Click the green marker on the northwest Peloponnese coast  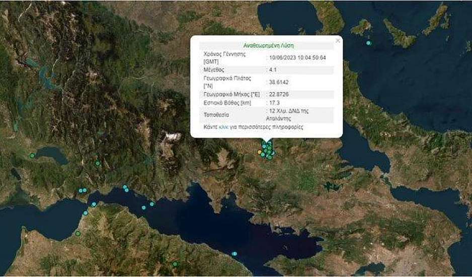click(x=78, y=233)
